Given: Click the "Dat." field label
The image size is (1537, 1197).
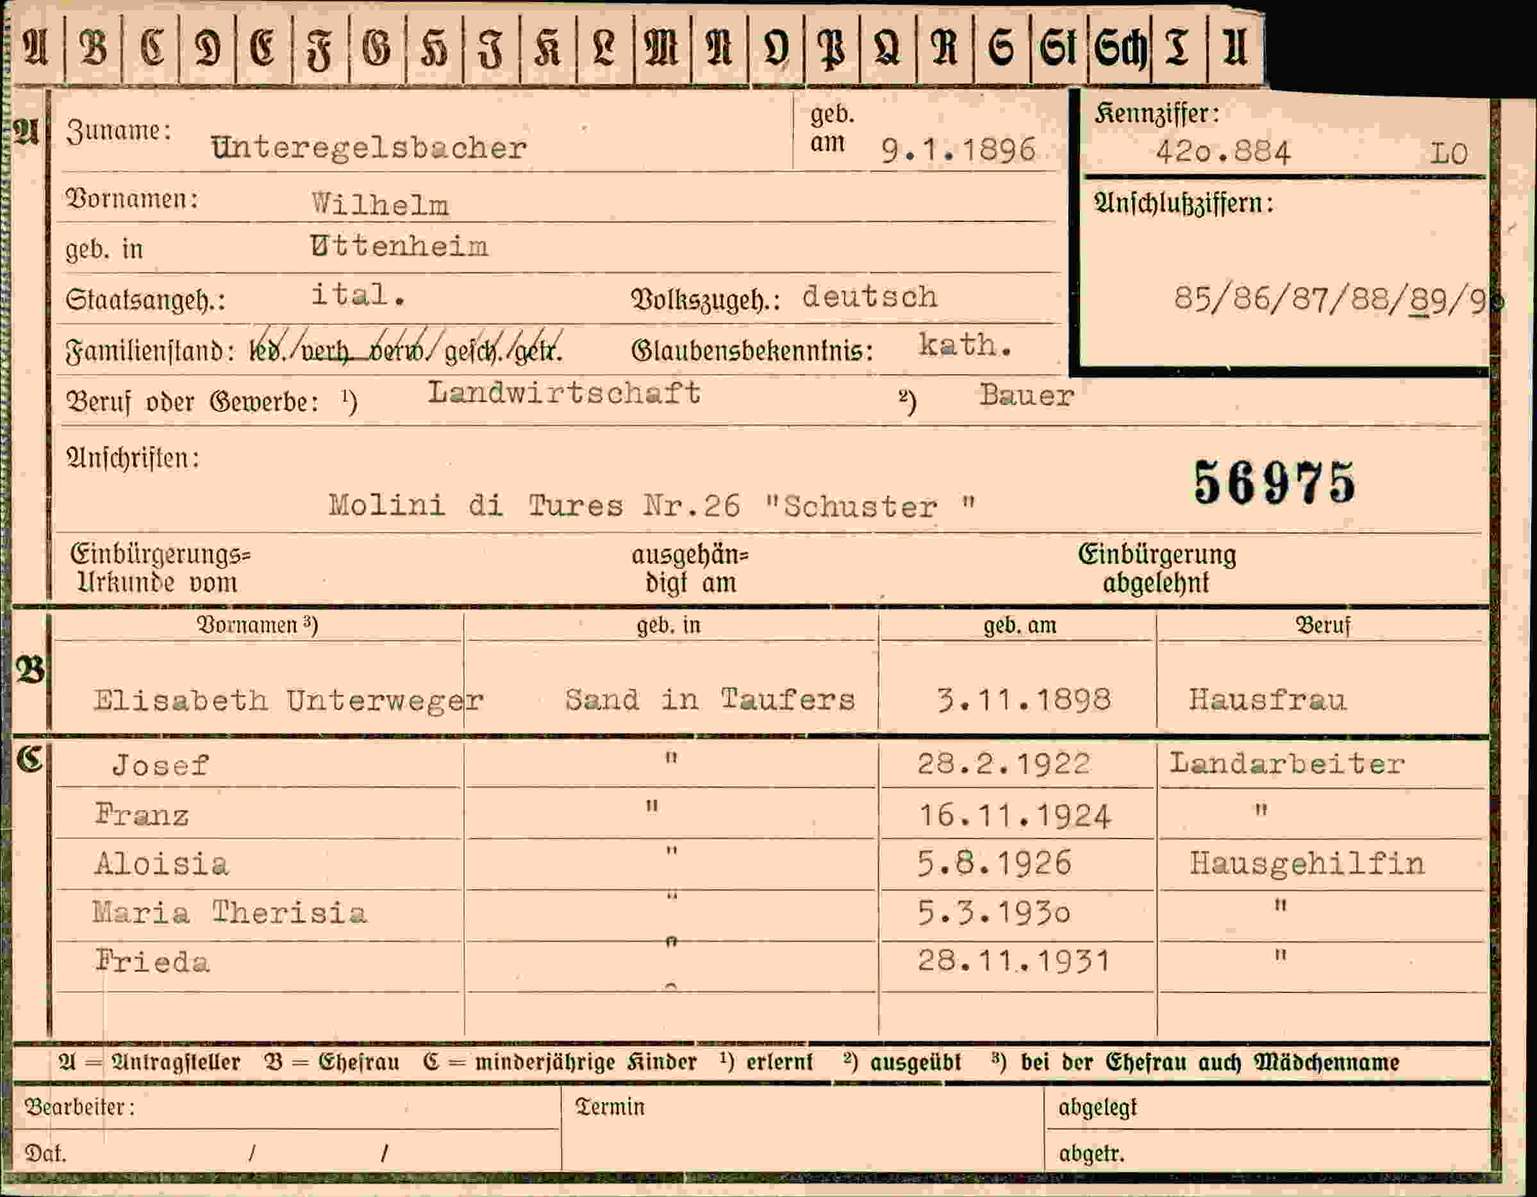Looking at the screenshot, I should pyautogui.click(x=45, y=1153).
